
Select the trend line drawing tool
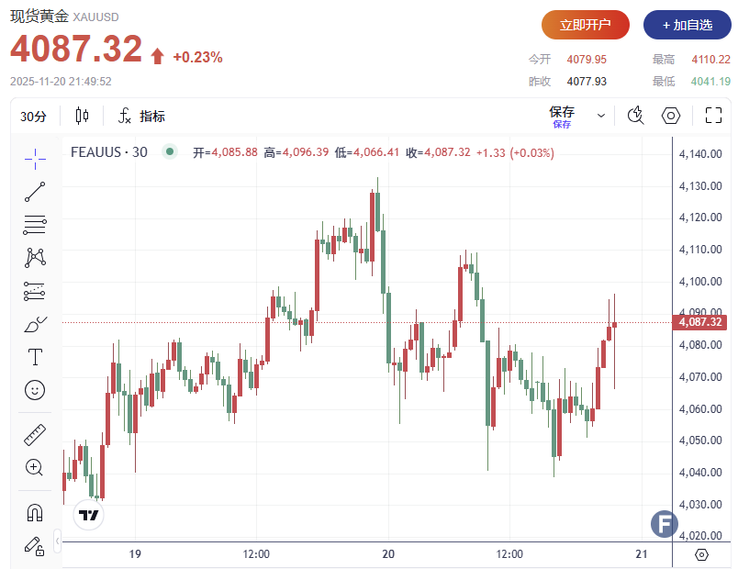pos(35,192)
